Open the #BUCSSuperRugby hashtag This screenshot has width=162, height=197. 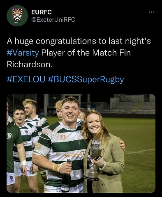click(86, 80)
